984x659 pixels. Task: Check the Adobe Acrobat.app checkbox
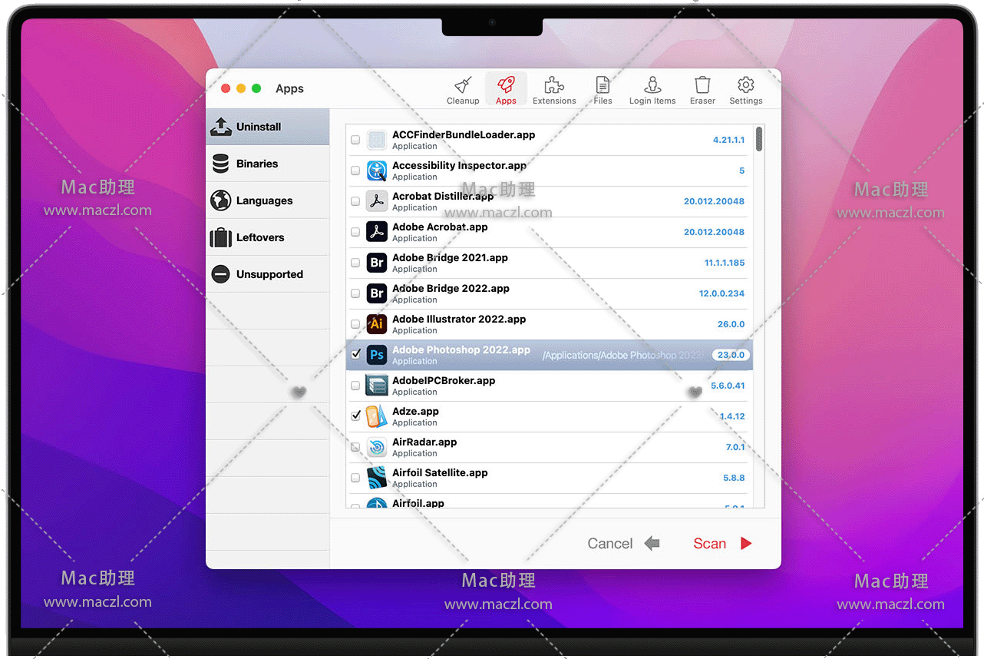355,232
